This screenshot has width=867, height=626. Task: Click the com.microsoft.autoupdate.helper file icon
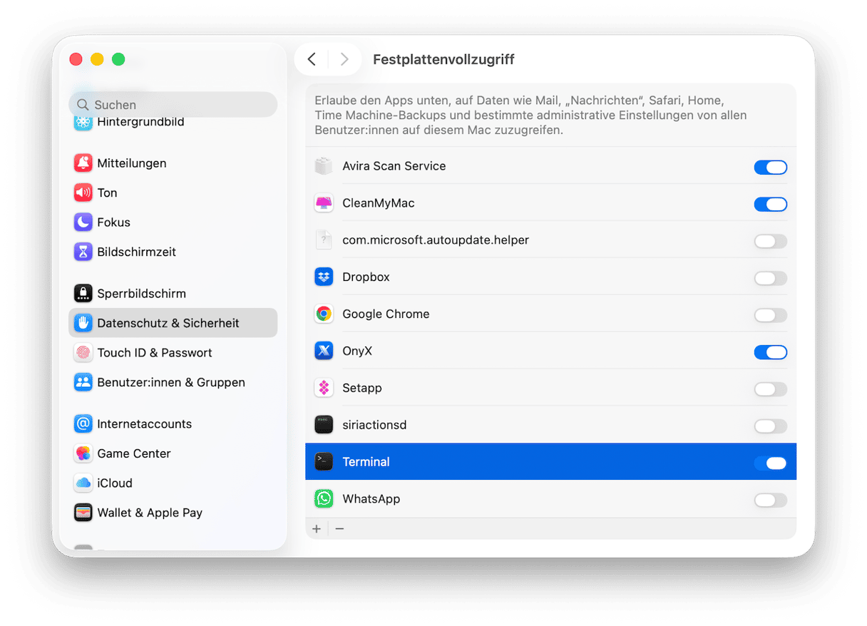(324, 240)
